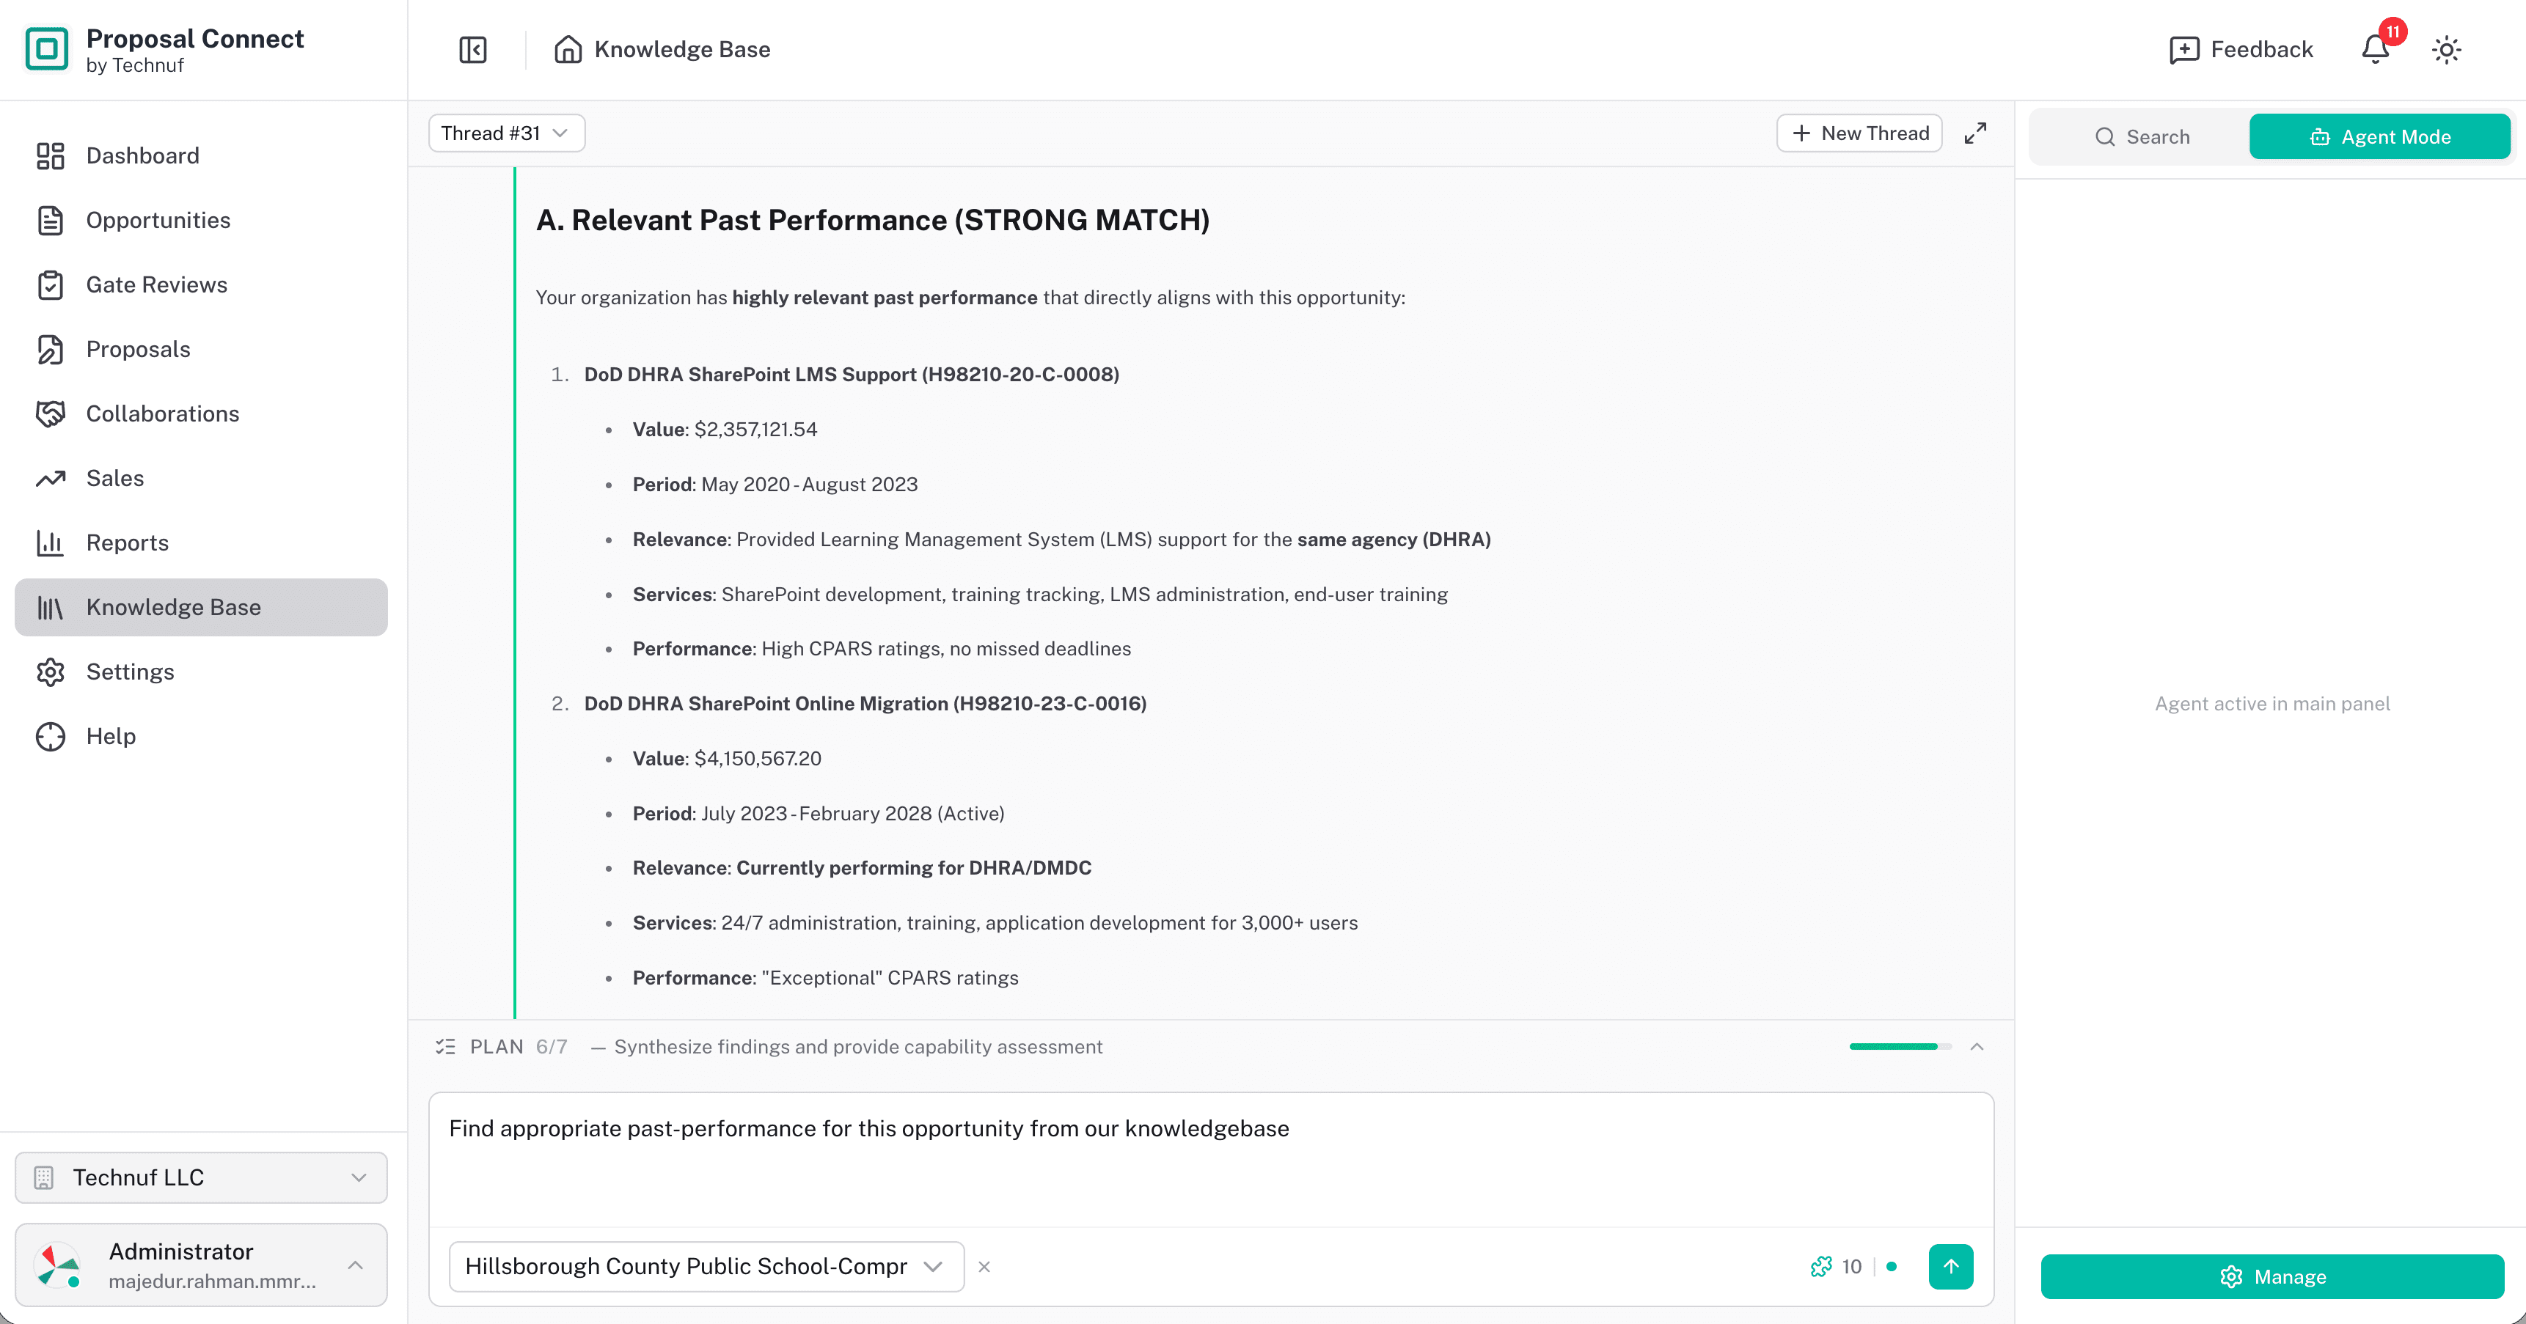
Task: Click the Knowledge Base home icon
Action: coord(568,49)
